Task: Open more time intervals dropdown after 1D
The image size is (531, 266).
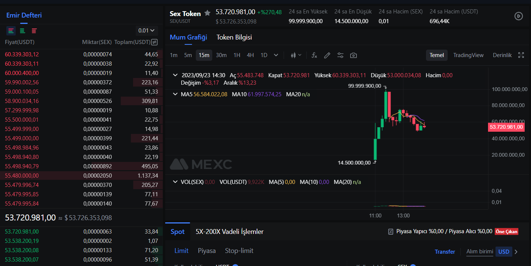Action: click(x=276, y=55)
